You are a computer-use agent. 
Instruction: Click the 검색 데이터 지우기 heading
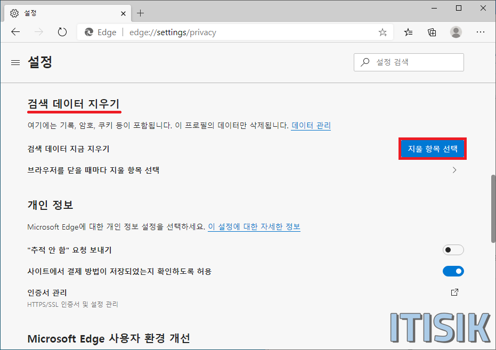pos(74,104)
